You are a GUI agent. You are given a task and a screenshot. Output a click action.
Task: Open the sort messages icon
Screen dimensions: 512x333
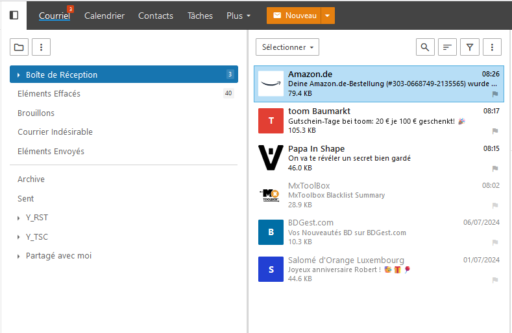click(x=447, y=47)
